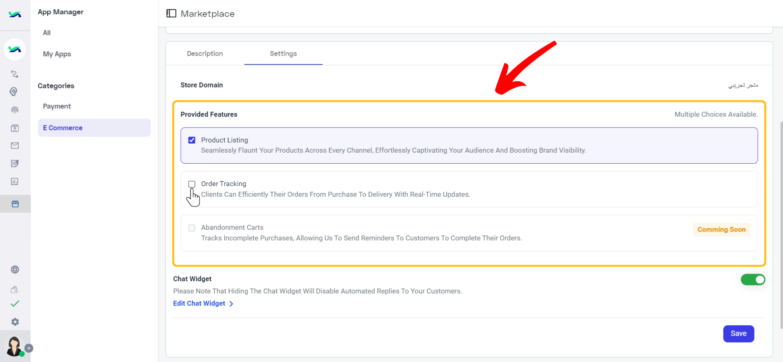Click the Save button
783x362 pixels.
pos(739,333)
